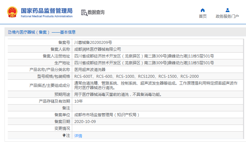
Task: Click the 产品存储及有效期 label
Action: (x=54, y=101)
